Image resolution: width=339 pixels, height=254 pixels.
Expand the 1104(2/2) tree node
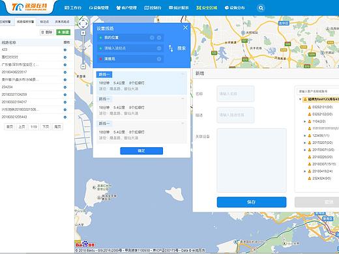click(304, 121)
